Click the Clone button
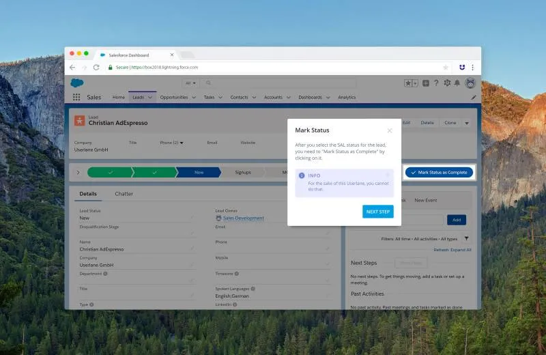 tap(450, 123)
